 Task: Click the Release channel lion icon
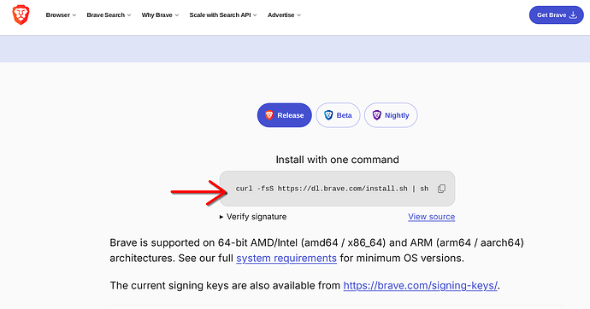[x=269, y=115]
